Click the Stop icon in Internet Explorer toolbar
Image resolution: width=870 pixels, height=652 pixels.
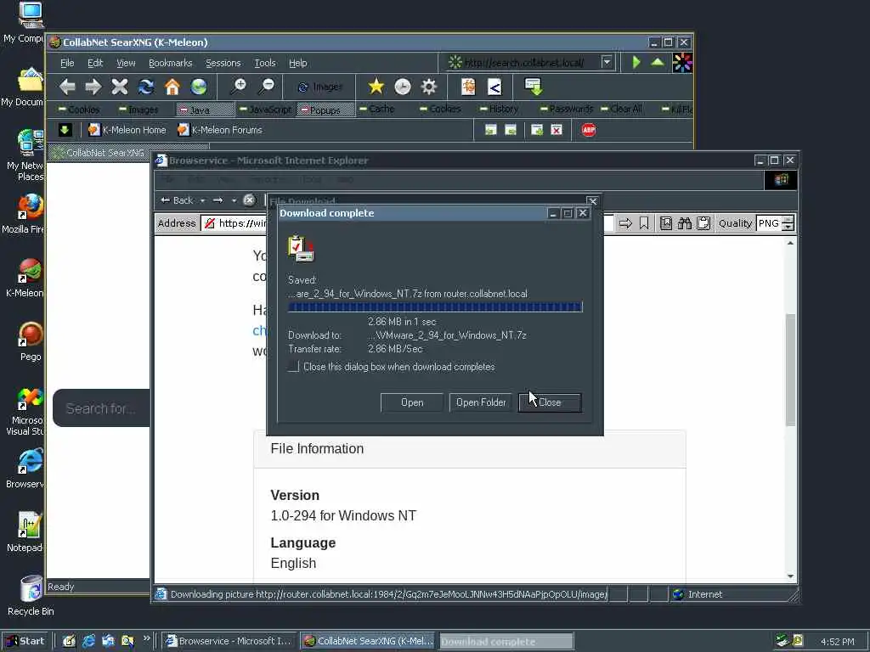pos(249,200)
